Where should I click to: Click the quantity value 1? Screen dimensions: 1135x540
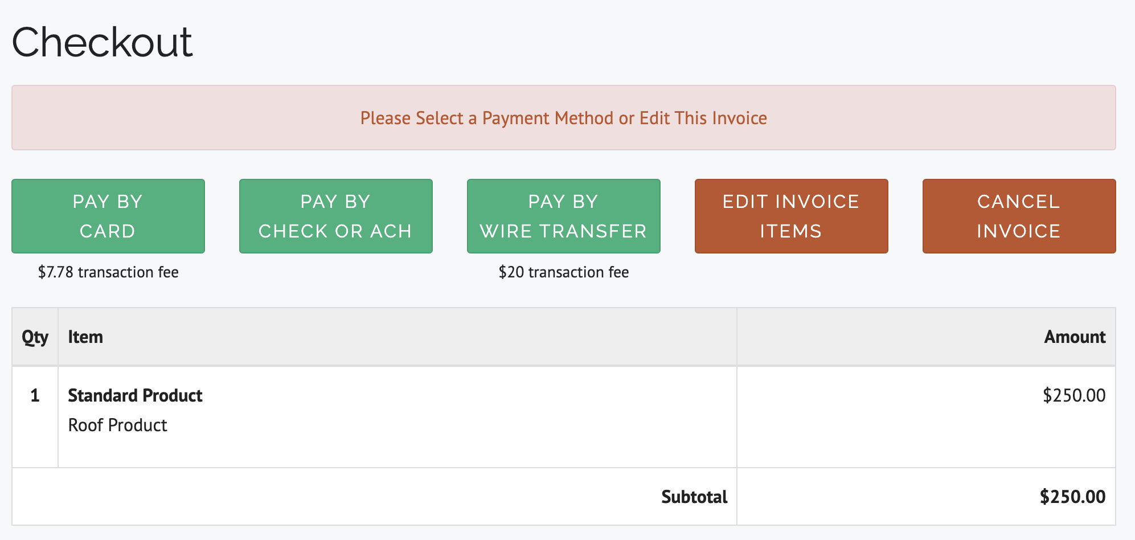pyautogui.click(x=35, y=395)
